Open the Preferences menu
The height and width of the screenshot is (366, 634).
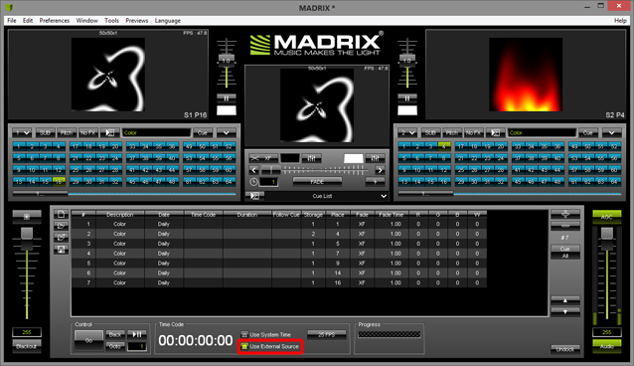click(55, 20)
